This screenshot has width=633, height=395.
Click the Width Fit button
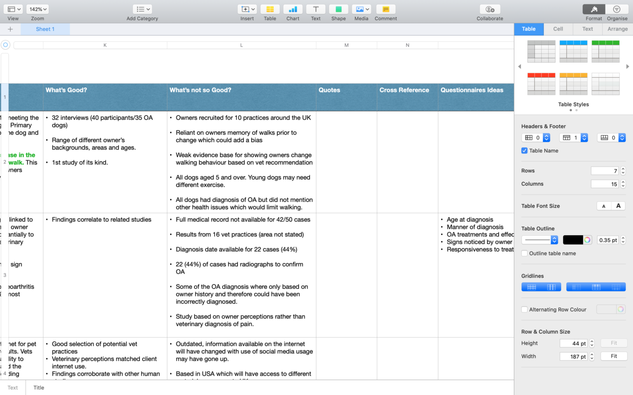614,356
